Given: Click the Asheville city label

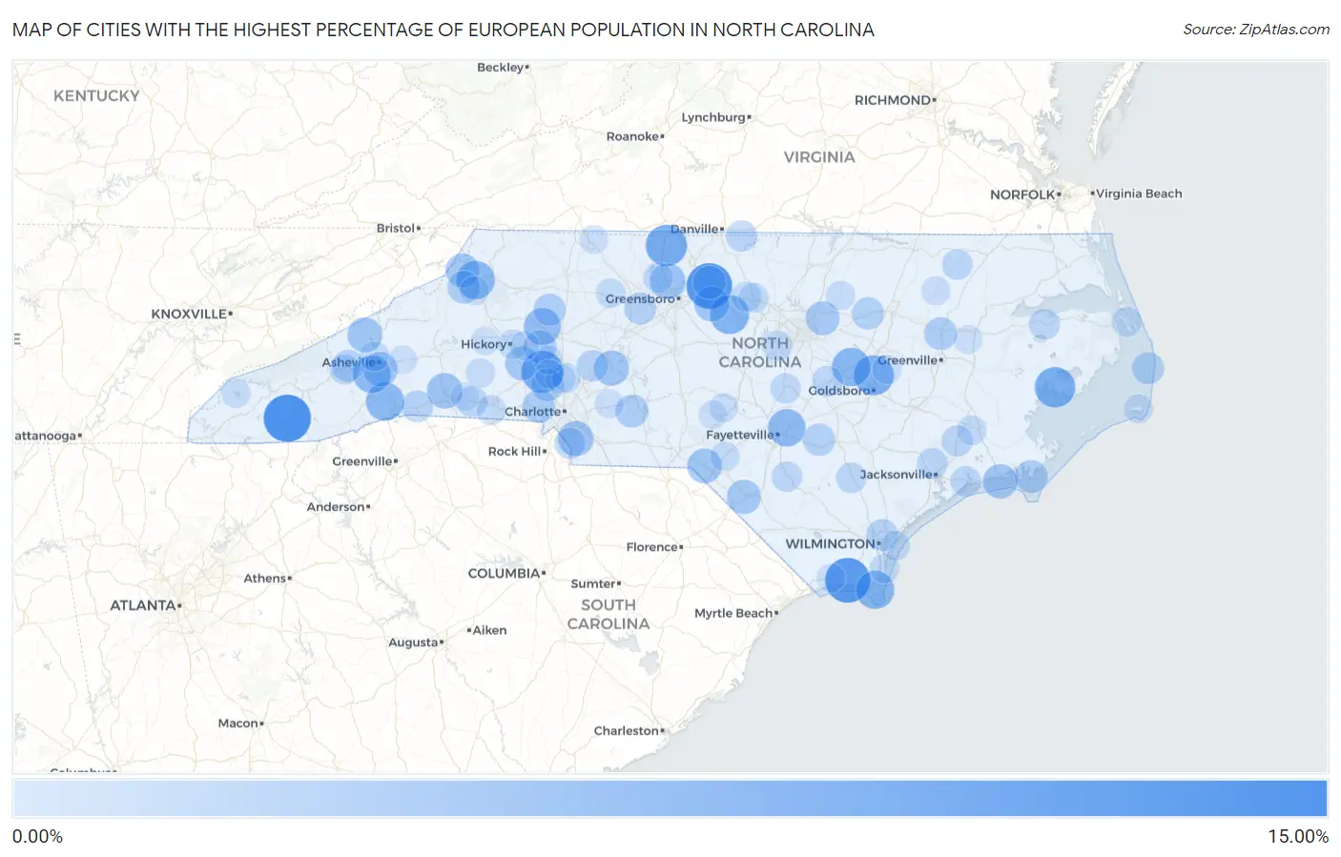Looking at the screenshot, I should (349, 362).
